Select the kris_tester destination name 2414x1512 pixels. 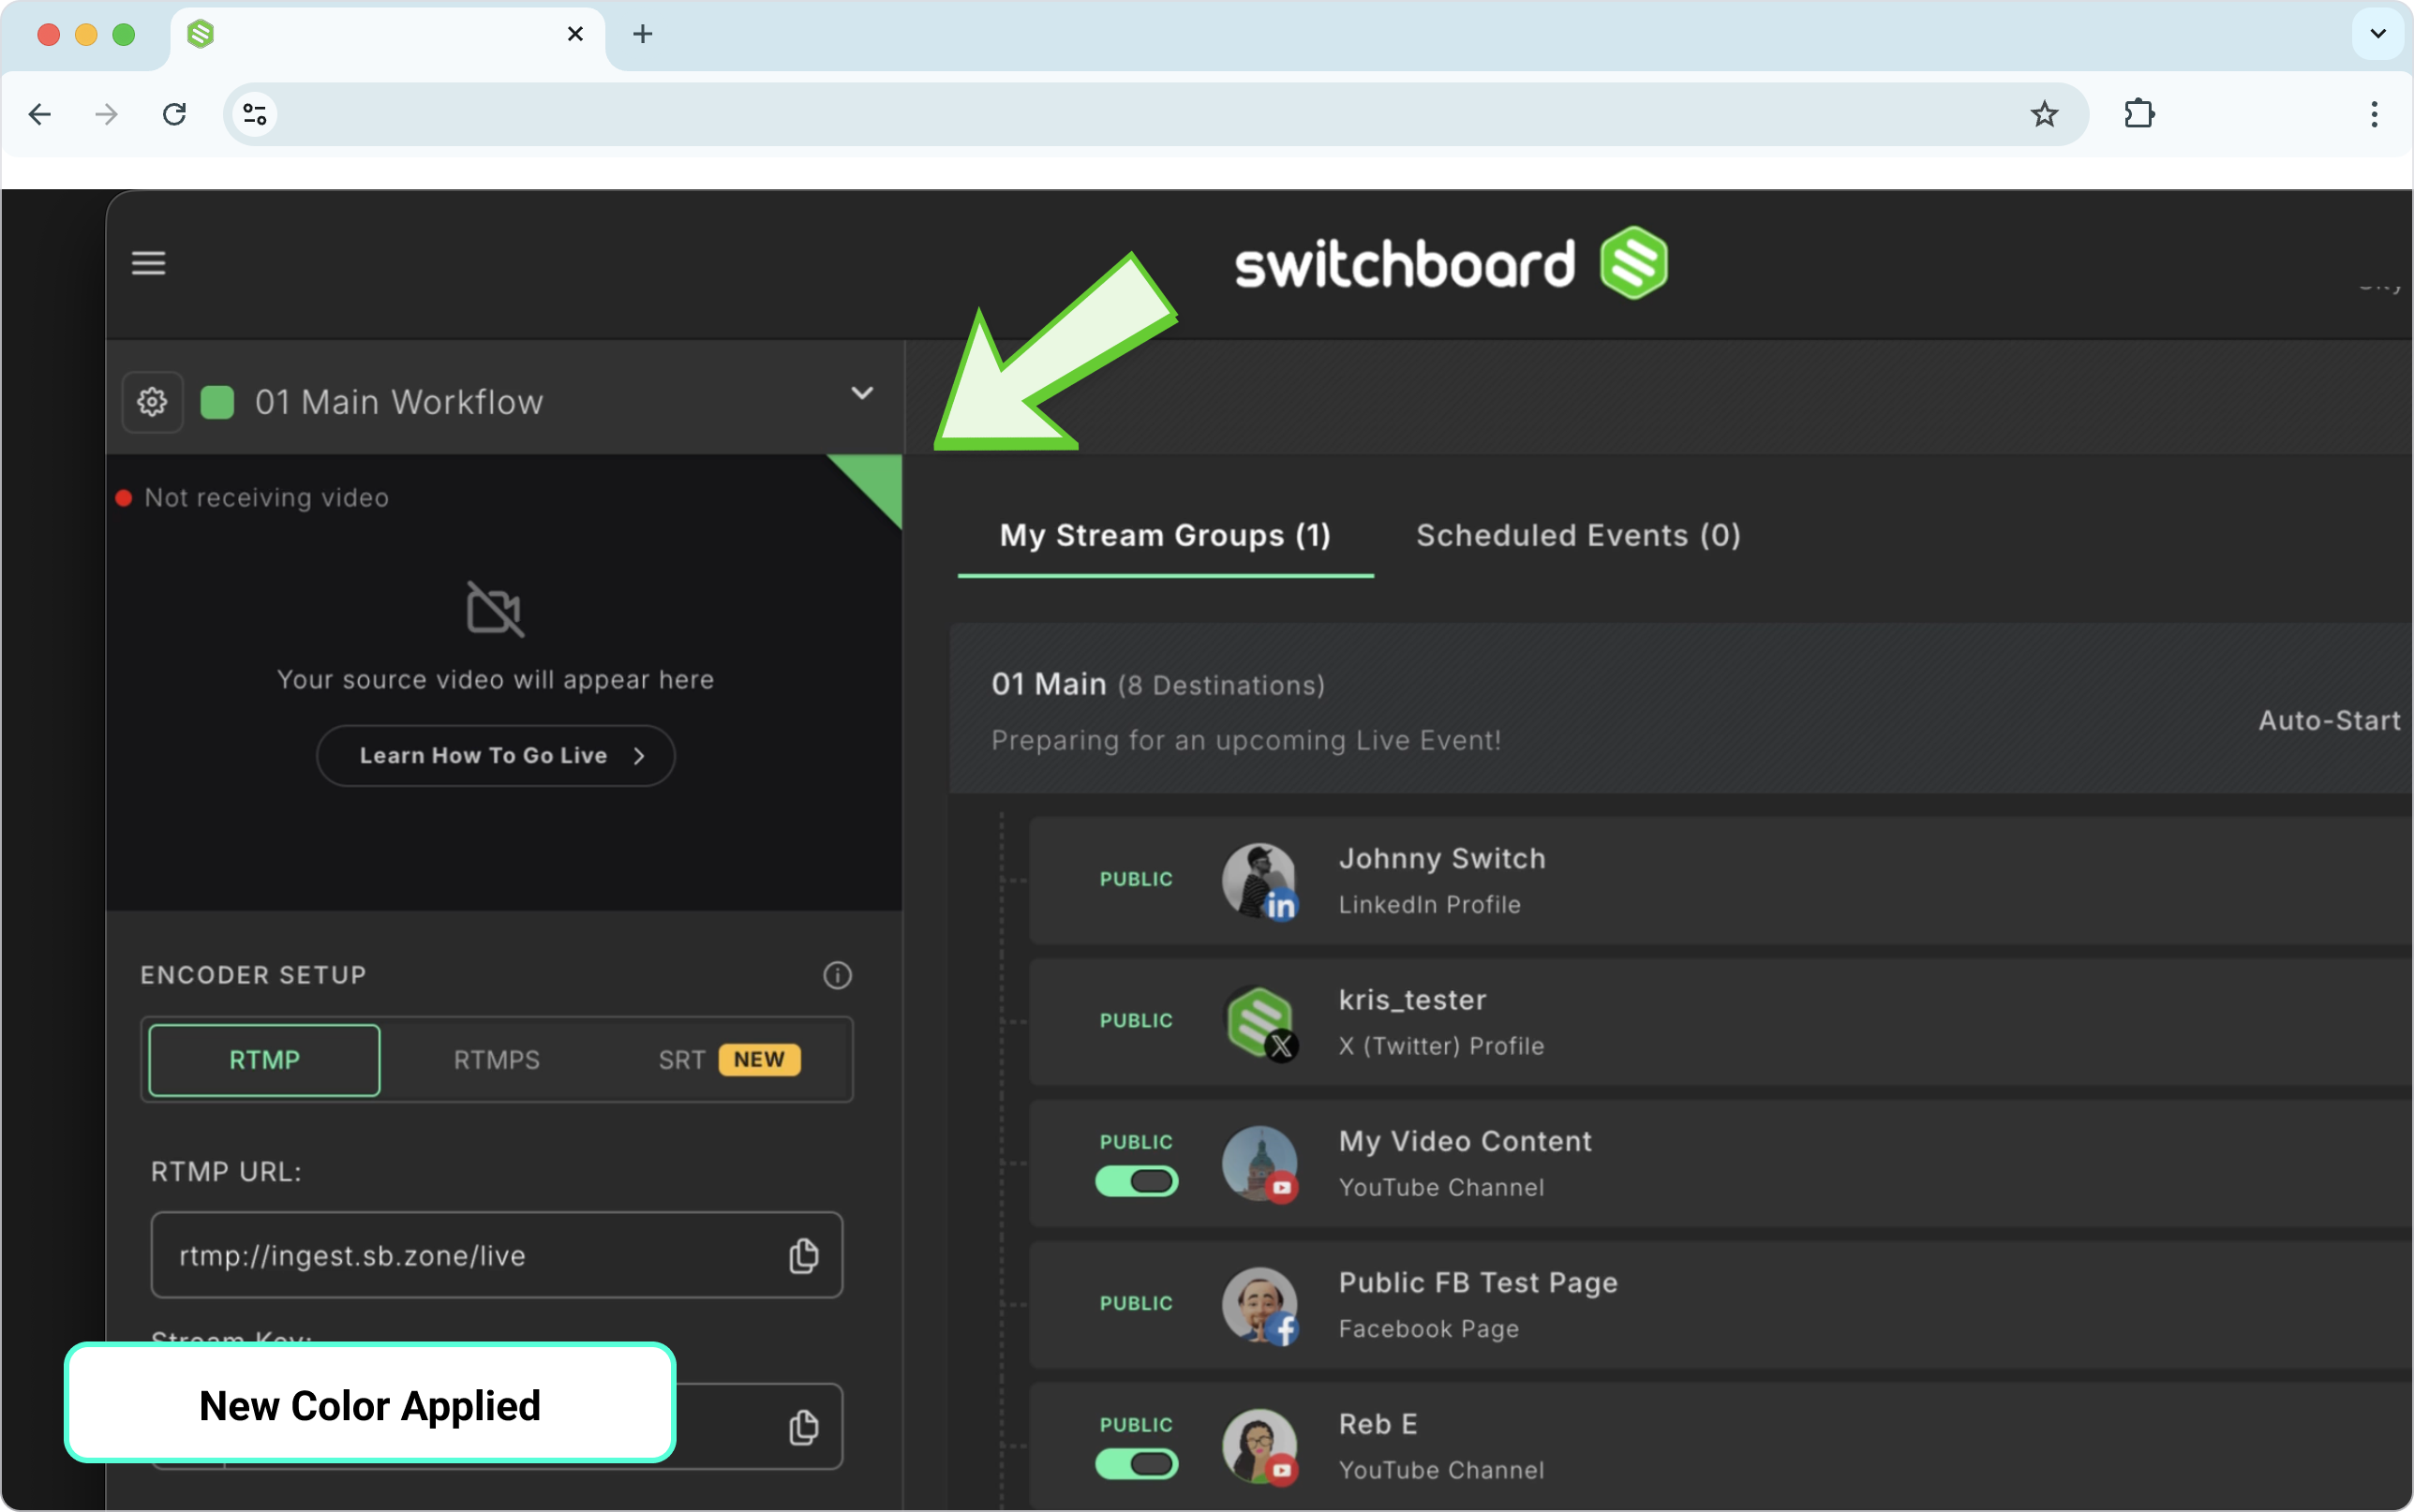[1412, 1000]
